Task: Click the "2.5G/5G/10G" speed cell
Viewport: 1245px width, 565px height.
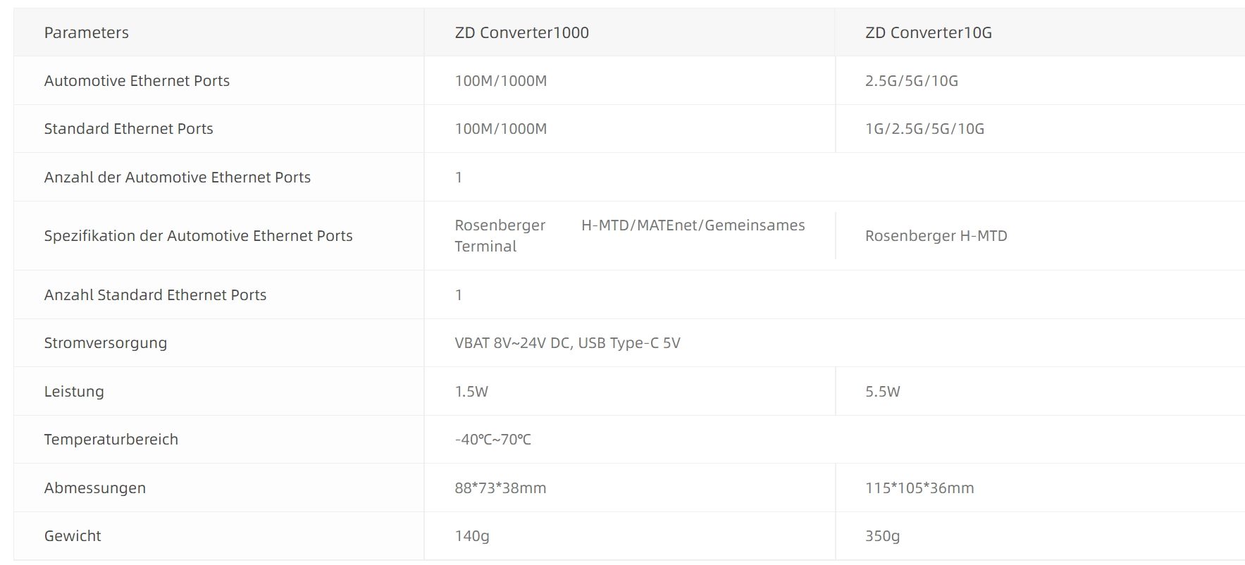Action: [x=911, y=81]
